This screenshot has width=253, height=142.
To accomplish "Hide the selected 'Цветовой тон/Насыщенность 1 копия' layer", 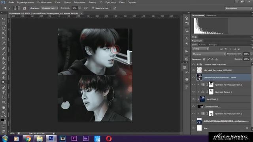I will point(193,77).
